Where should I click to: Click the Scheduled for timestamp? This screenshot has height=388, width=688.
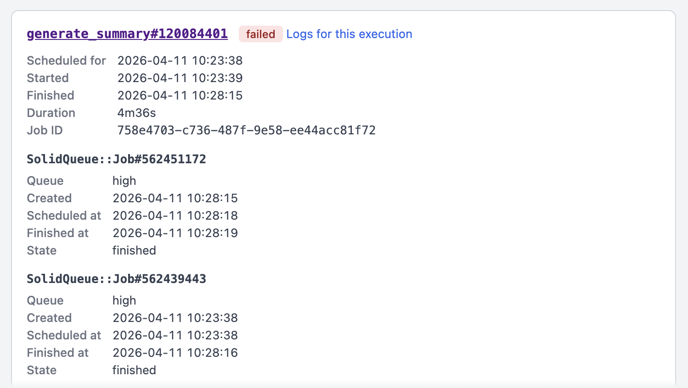[x=180, y=60]
